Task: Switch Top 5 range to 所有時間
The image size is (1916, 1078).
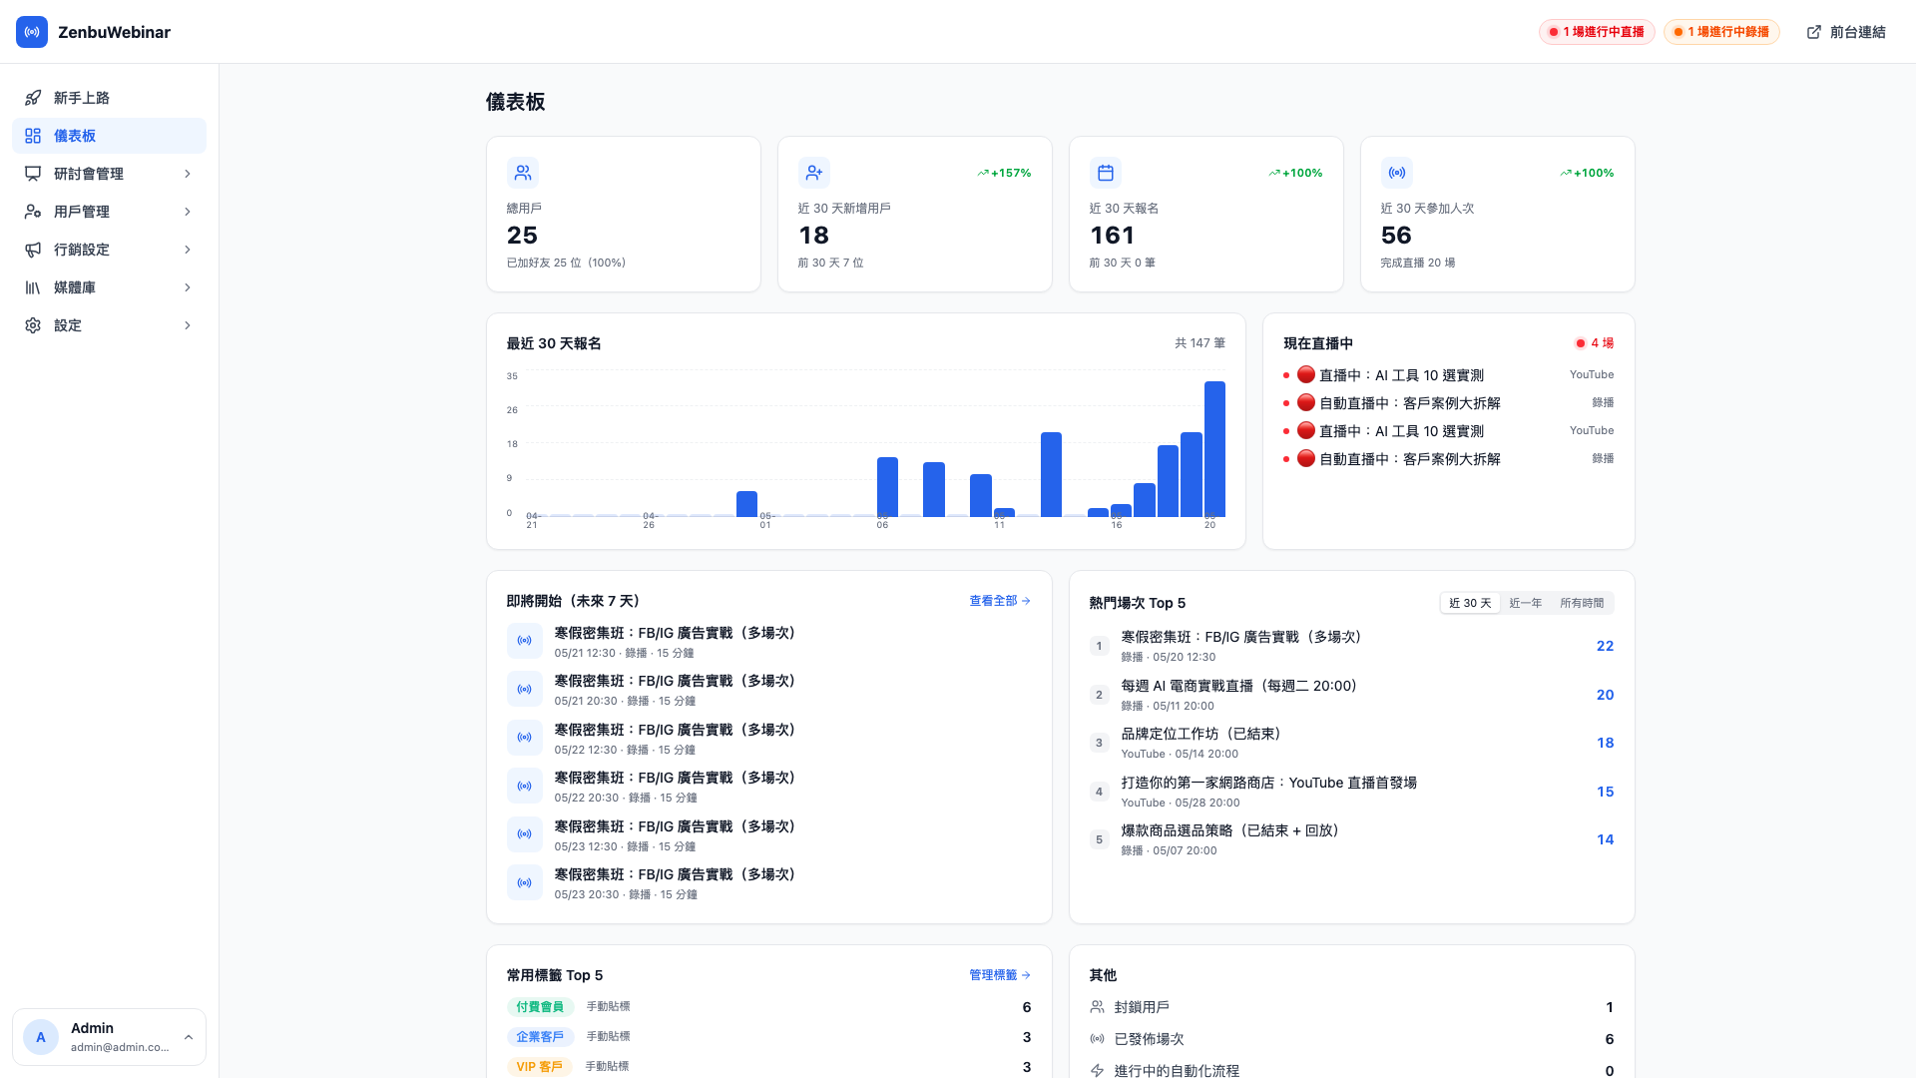Action: pos(1582,603)
